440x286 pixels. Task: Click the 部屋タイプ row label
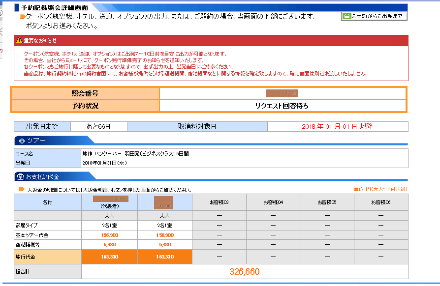pos(27,225)
